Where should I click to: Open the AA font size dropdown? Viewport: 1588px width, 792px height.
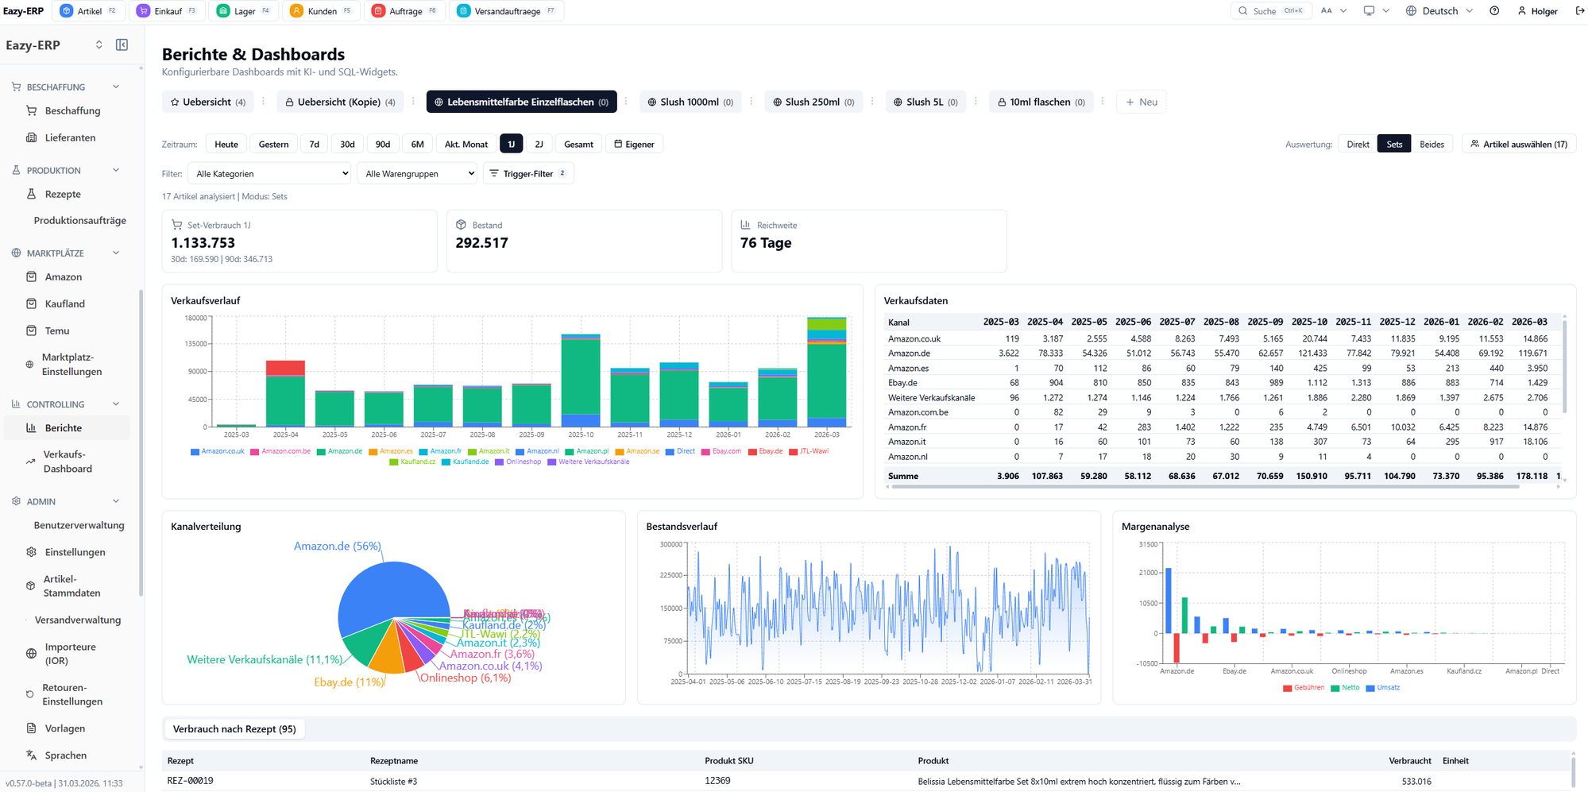click(1334, 11)
